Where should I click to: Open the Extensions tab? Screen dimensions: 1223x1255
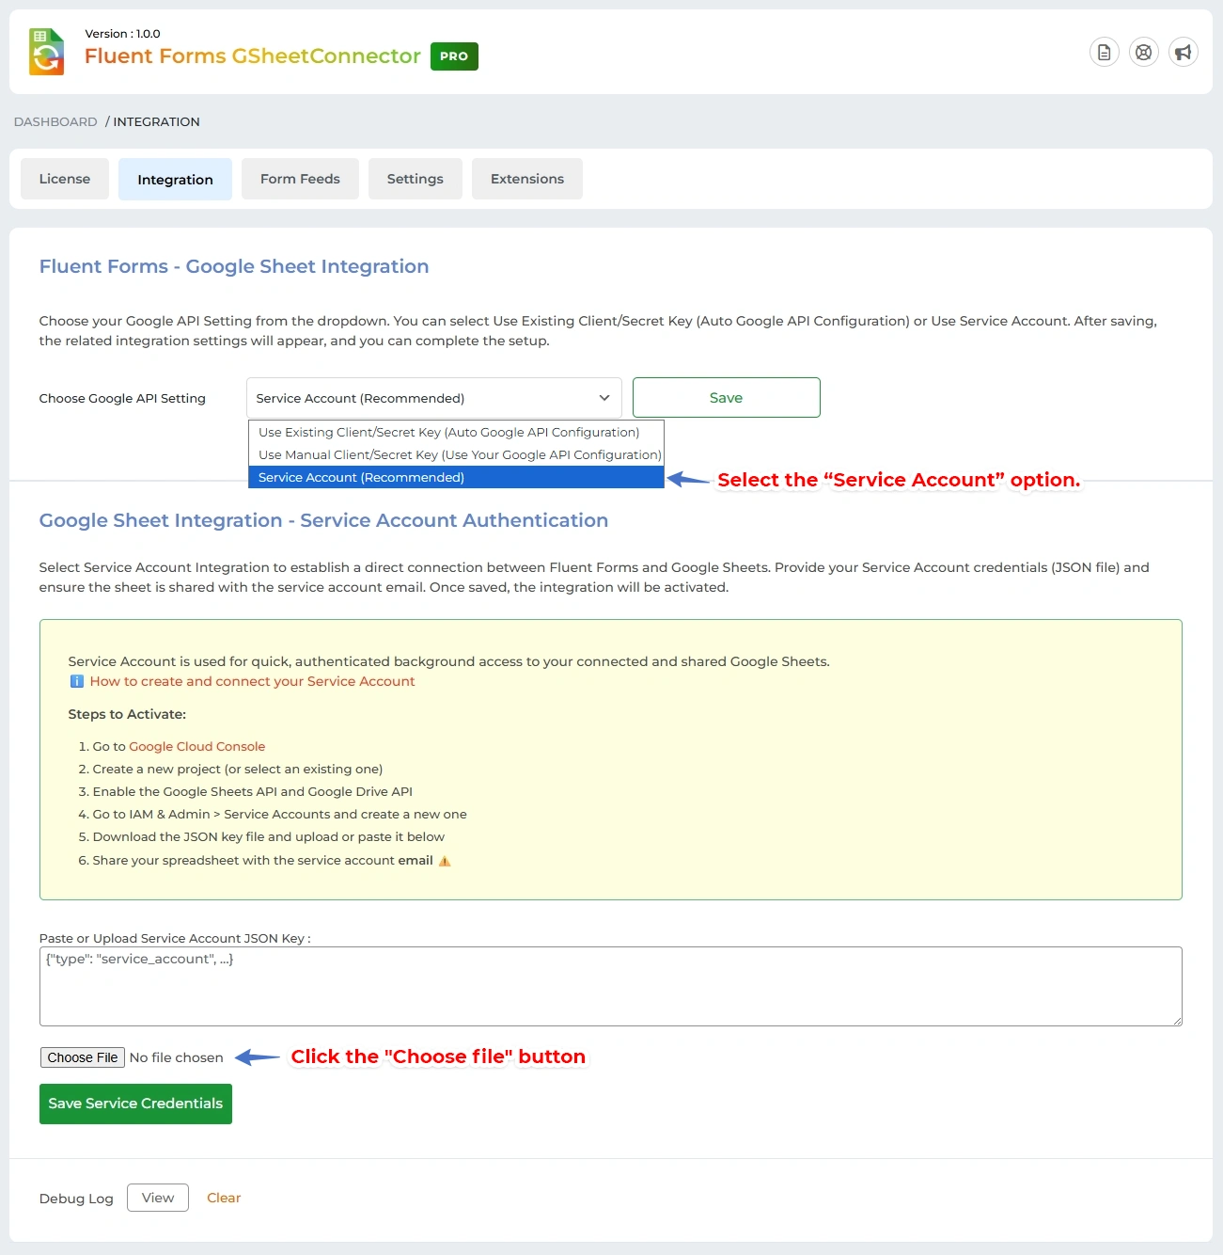click(x=526, y=179)
